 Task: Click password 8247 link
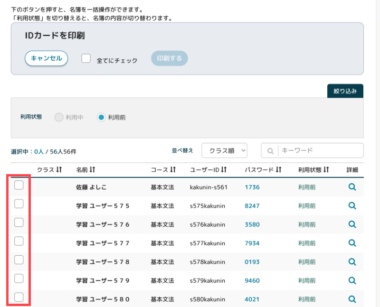pos(252,206)
